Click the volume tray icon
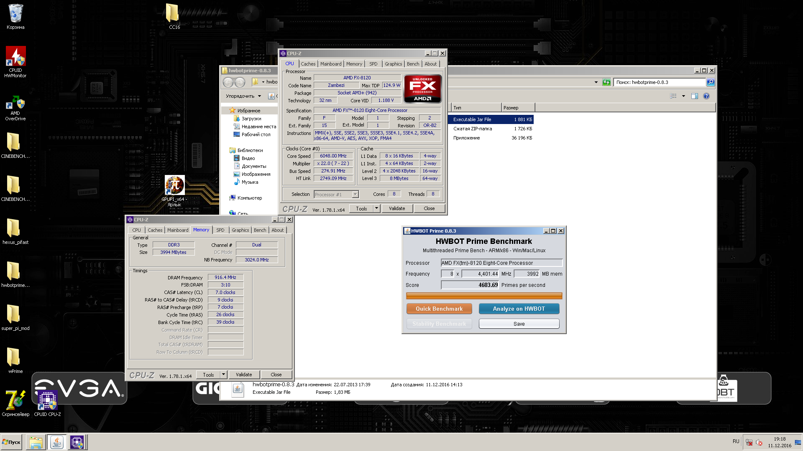Viewport: 803px width, 451px height. click(759, 442)
